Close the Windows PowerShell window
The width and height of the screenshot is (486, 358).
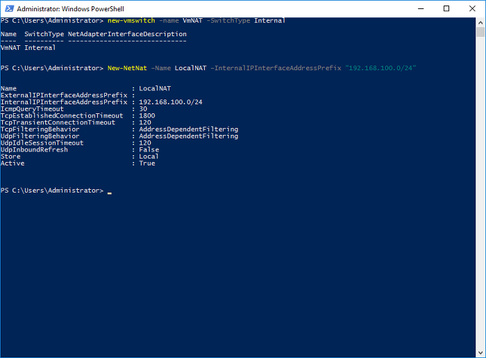point(472,8)
